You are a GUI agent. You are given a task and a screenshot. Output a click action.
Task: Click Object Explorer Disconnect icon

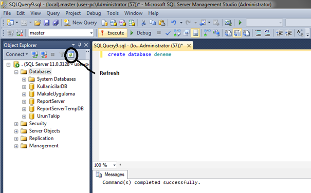[44, 54]
